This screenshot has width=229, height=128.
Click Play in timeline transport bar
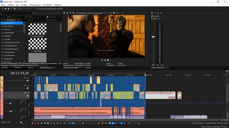click(x=42, y=123)
